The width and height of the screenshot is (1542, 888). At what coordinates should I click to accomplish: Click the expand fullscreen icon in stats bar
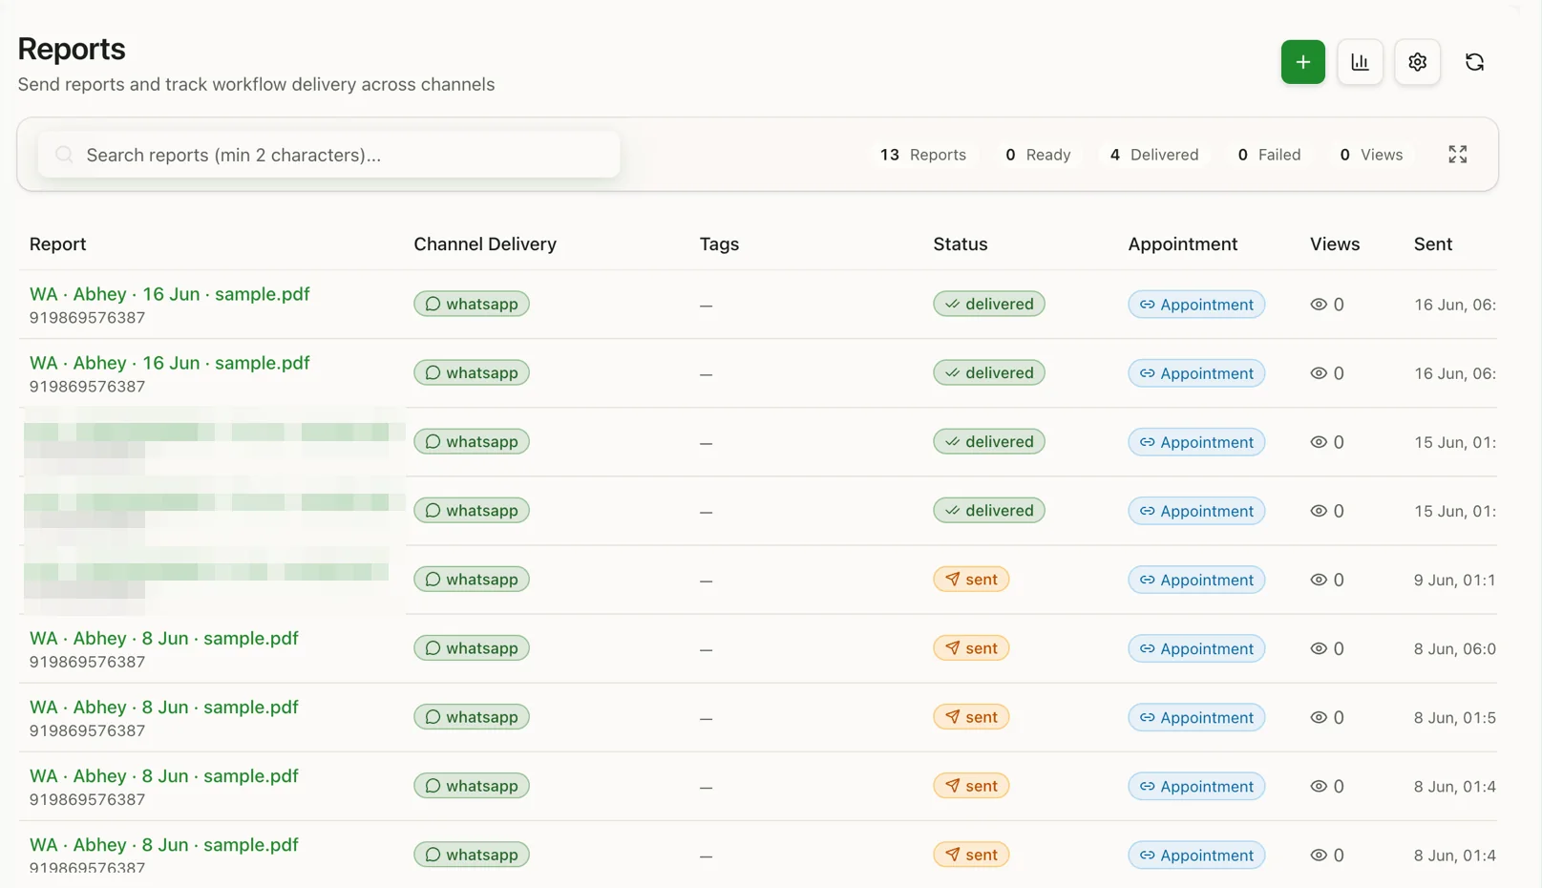tap(1457, 155)
